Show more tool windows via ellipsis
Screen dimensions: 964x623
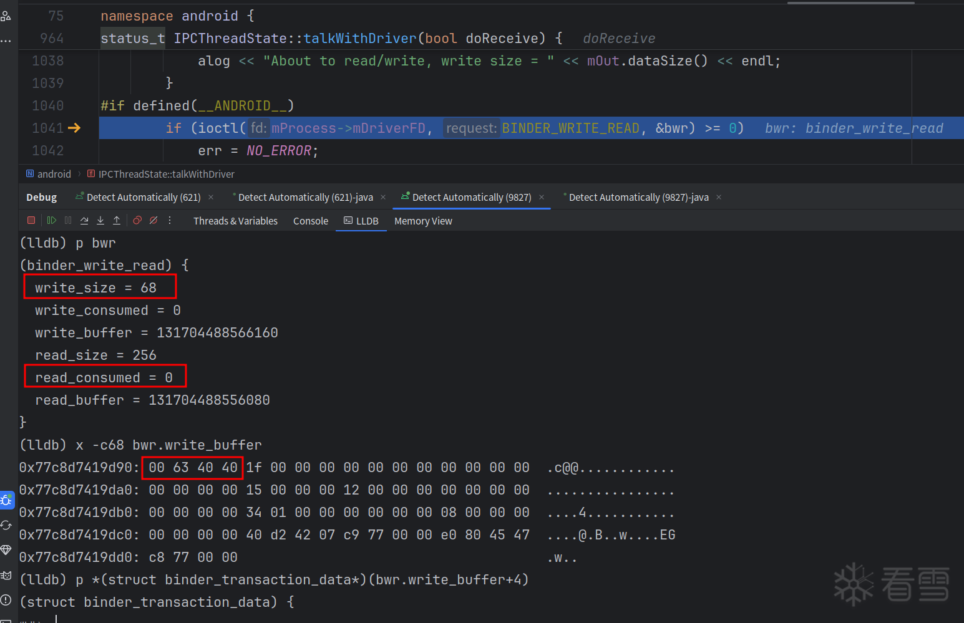coord(6,41)
